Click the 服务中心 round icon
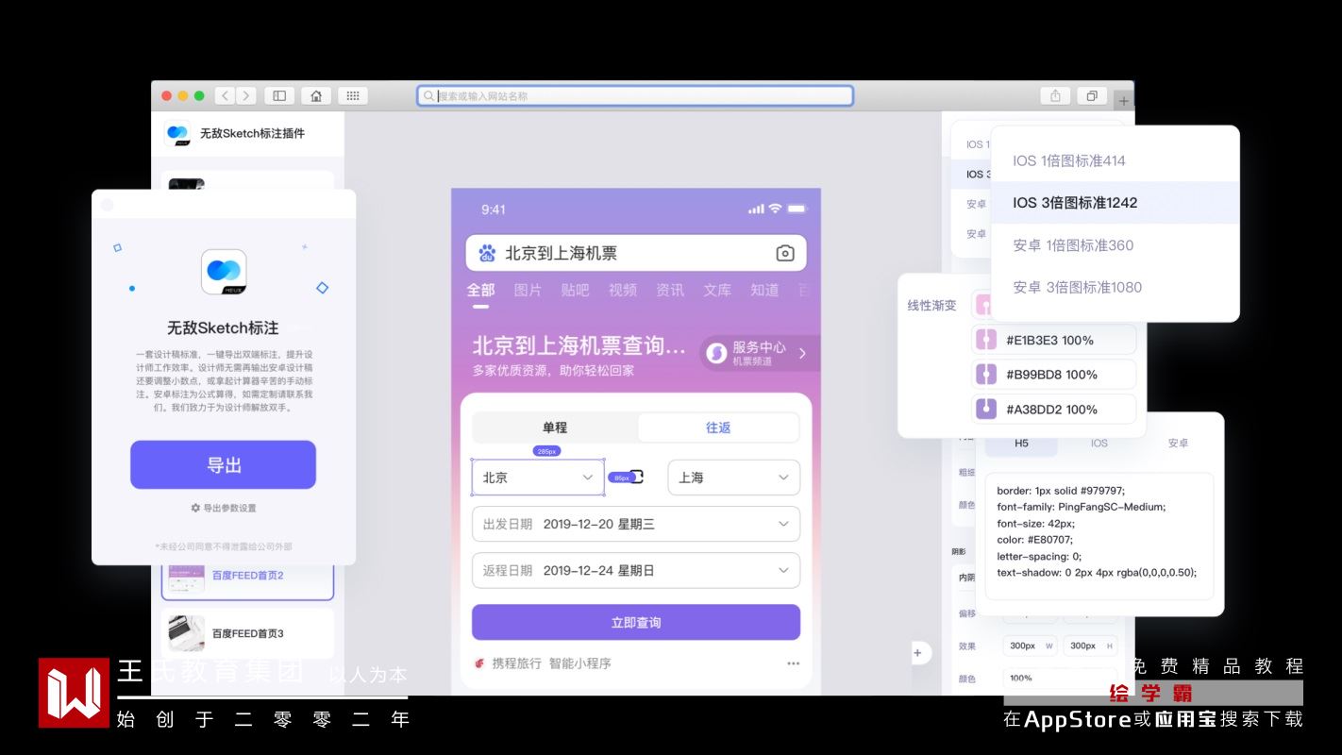The height and width of the screenshot is (755, 1342). click(716, 353)
